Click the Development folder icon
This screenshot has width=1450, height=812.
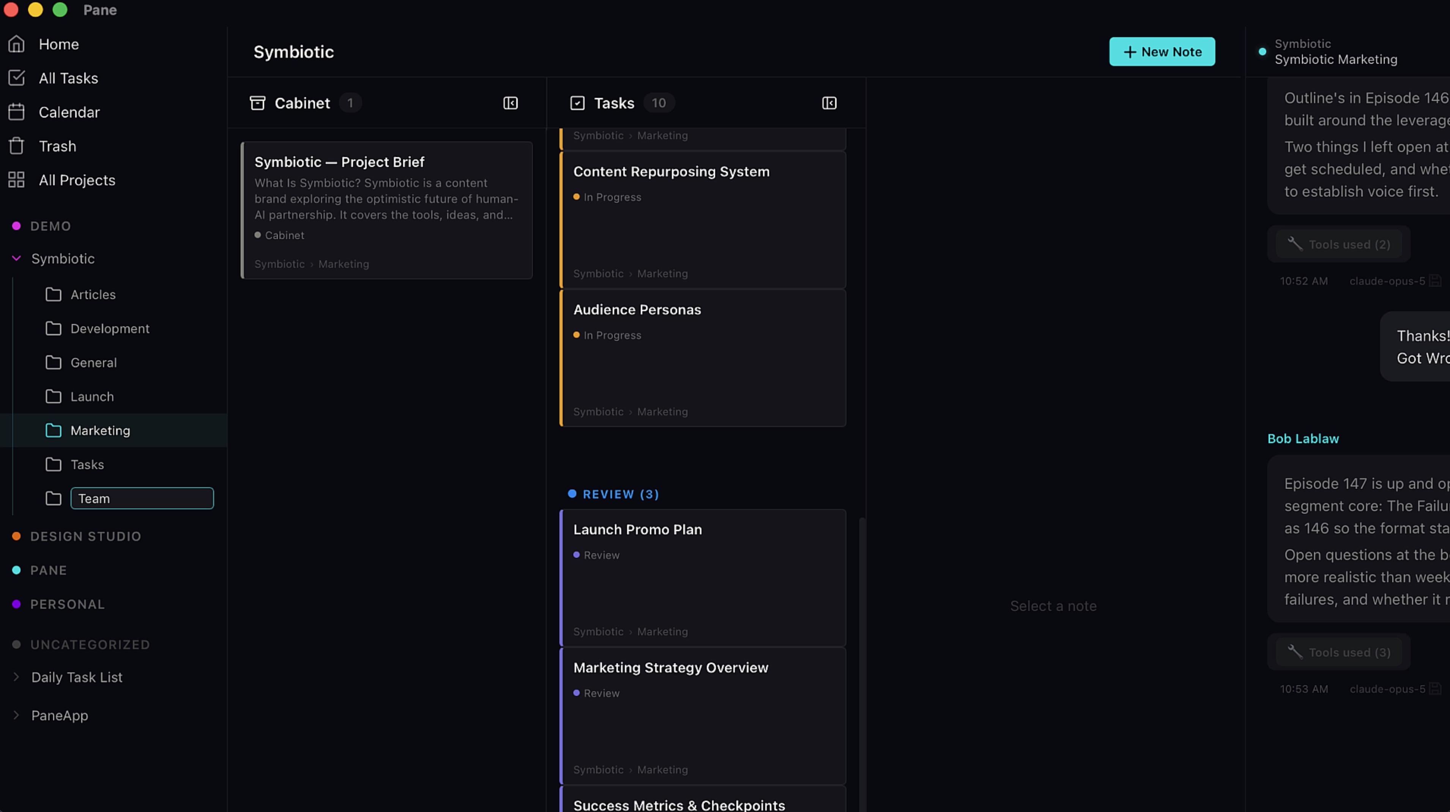point(54,329)
